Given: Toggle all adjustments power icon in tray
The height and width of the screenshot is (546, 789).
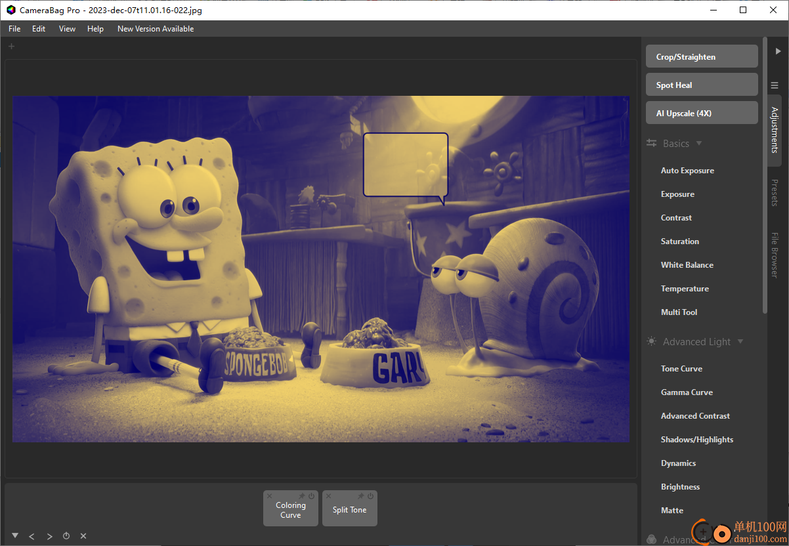Looking at the screenshot, I should click(66, 536).
